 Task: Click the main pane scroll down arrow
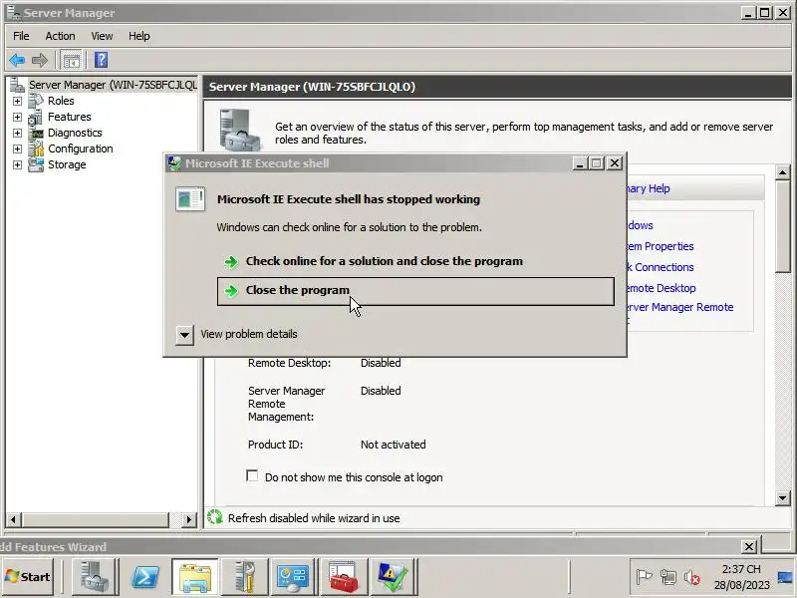click(x=783, y=498)
